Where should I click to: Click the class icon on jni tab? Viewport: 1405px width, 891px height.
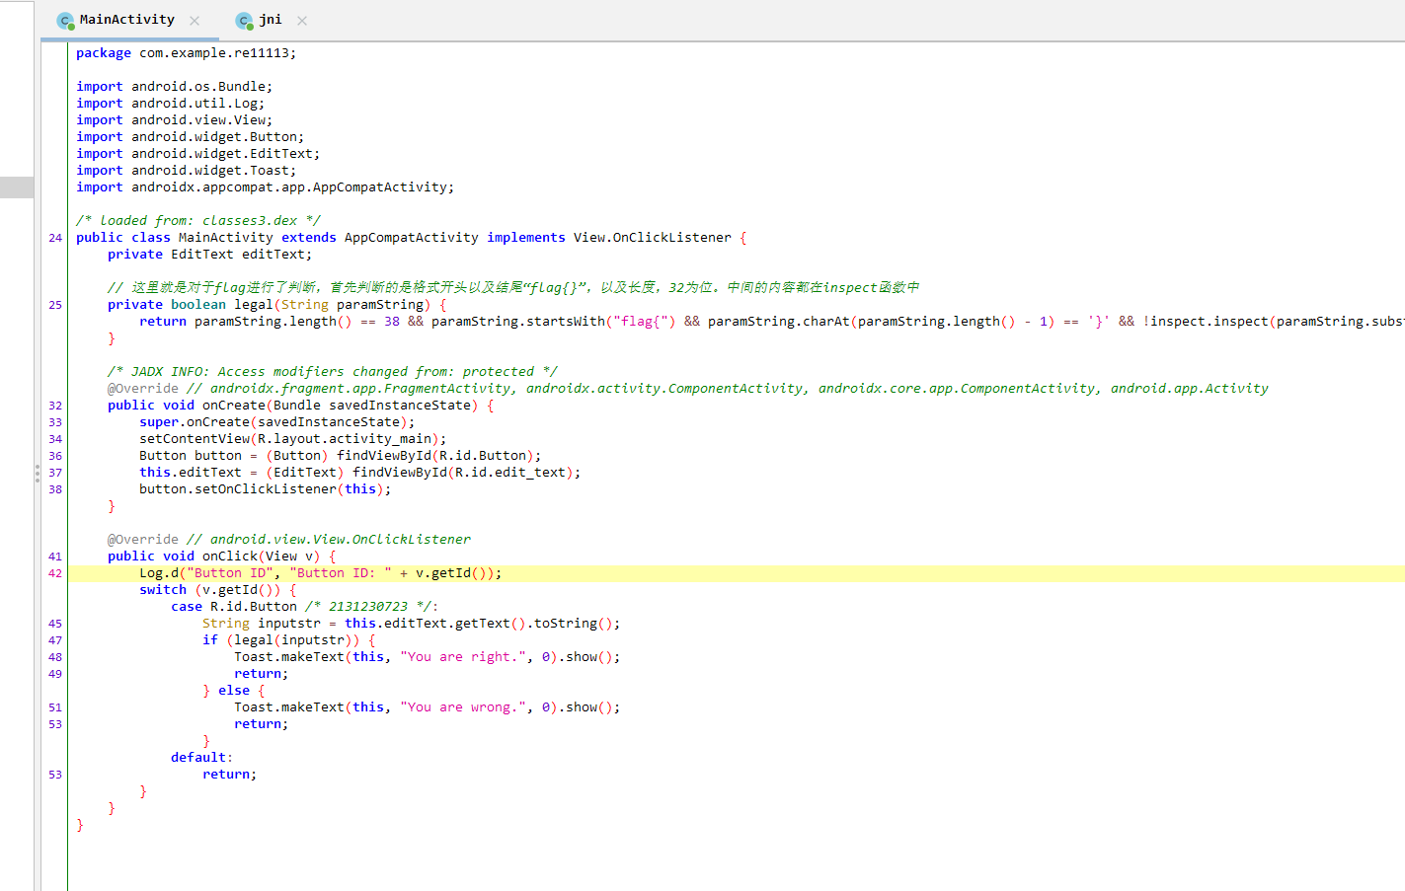pos(244,21)
